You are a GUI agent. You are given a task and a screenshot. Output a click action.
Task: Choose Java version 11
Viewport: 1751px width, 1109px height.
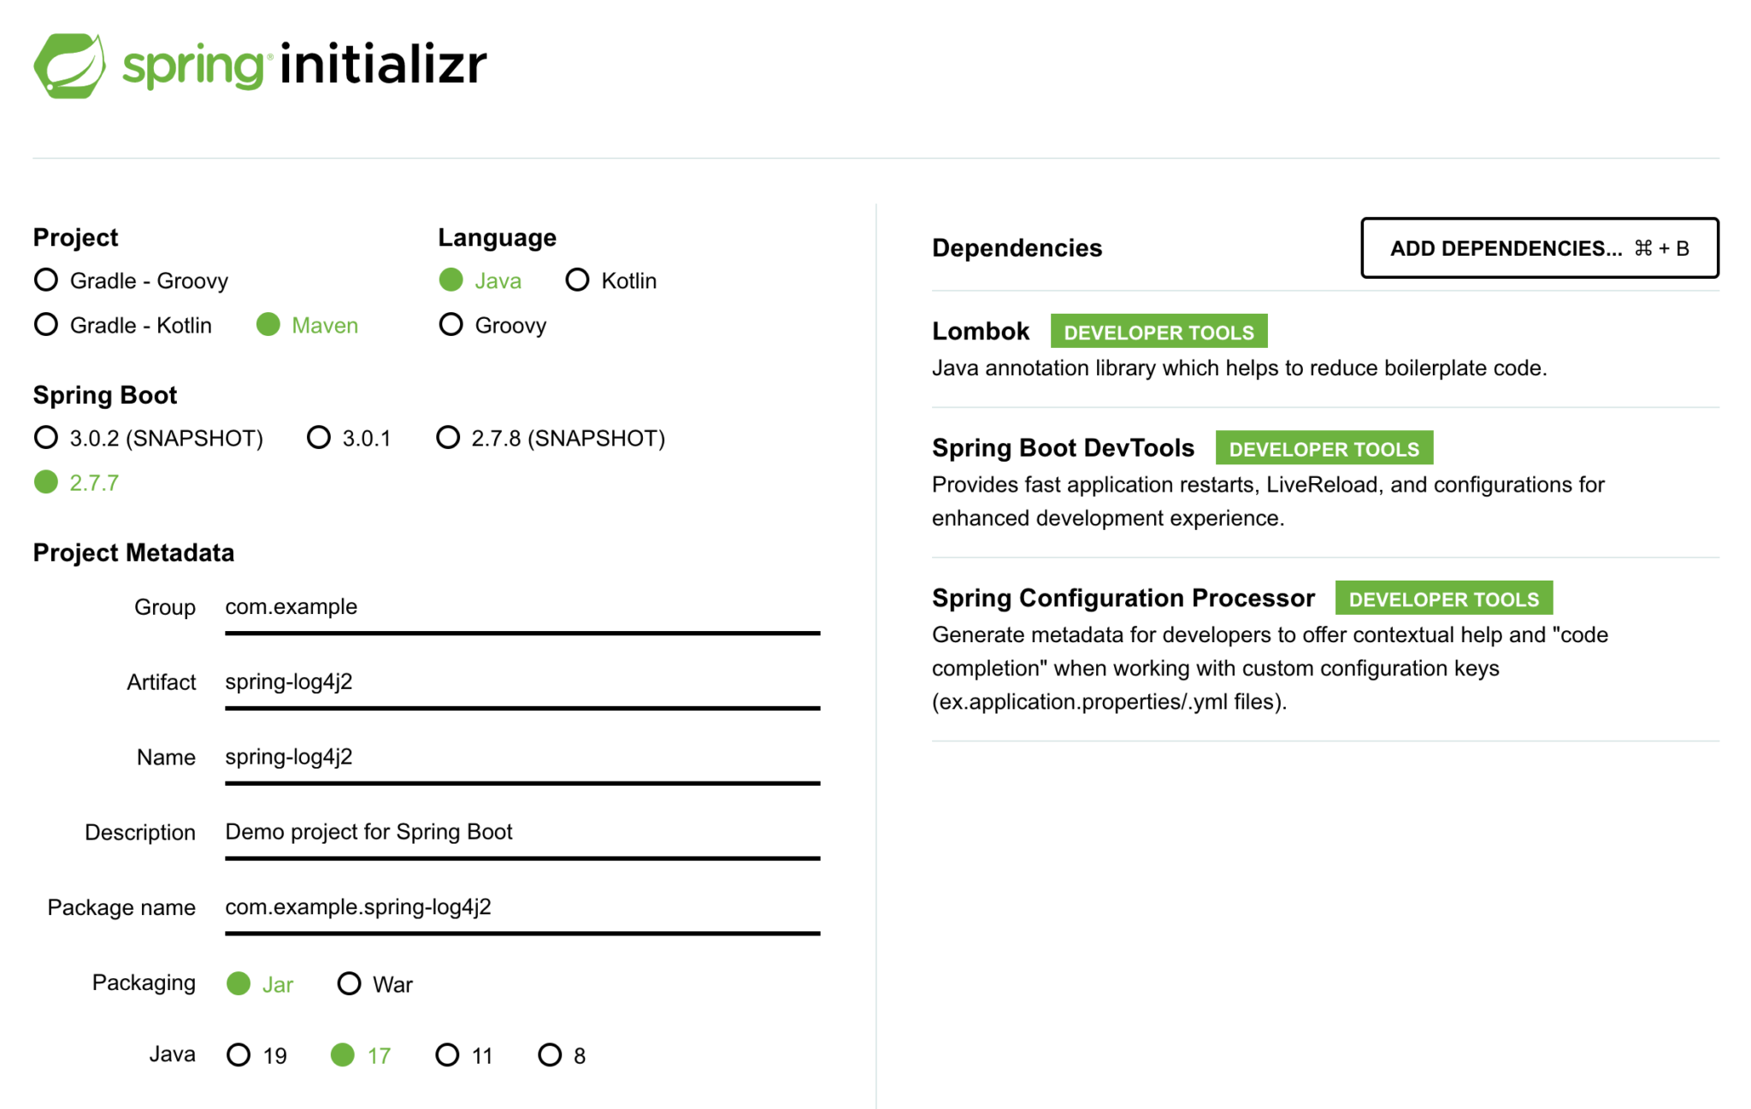point(447,1055)
